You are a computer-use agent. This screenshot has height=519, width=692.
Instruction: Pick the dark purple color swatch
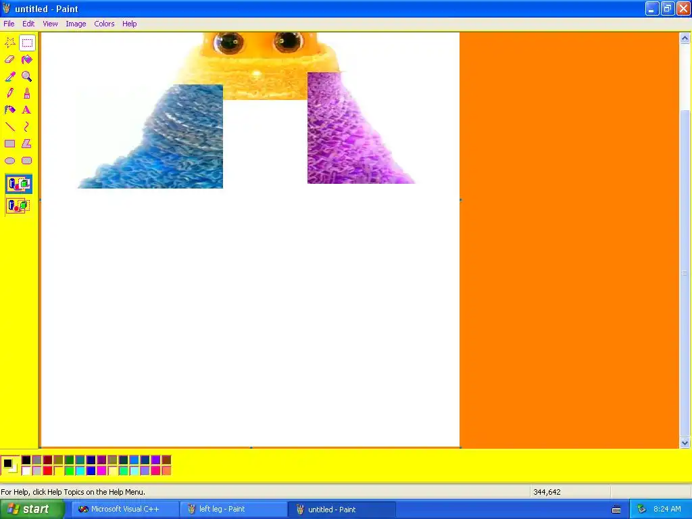[101, 460]
